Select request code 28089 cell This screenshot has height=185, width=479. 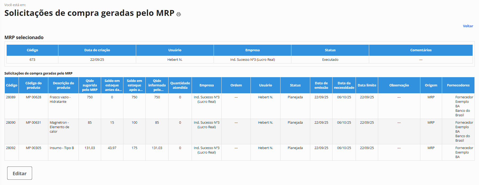click(x=11, y=97)
